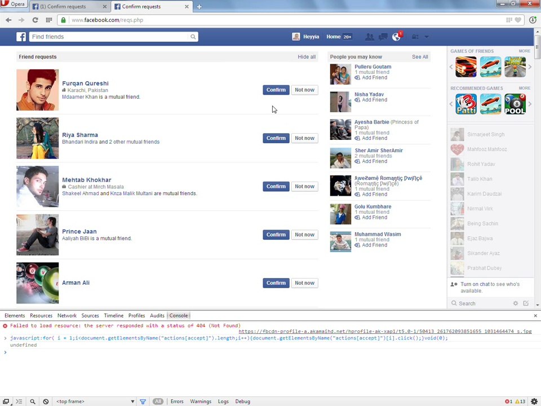The height and width of the screenshot is (406, 541).
Task: Switch to the Network devtools tab
Action: point(67,316)
